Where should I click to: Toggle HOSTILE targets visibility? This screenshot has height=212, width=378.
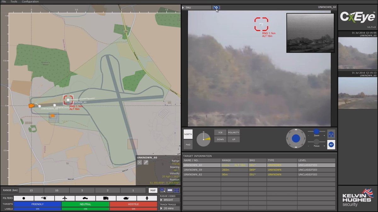tap(133, 204)
